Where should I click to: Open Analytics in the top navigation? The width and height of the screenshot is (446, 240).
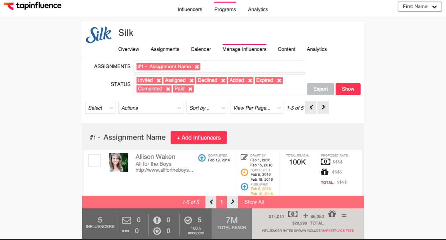point(258,9)
